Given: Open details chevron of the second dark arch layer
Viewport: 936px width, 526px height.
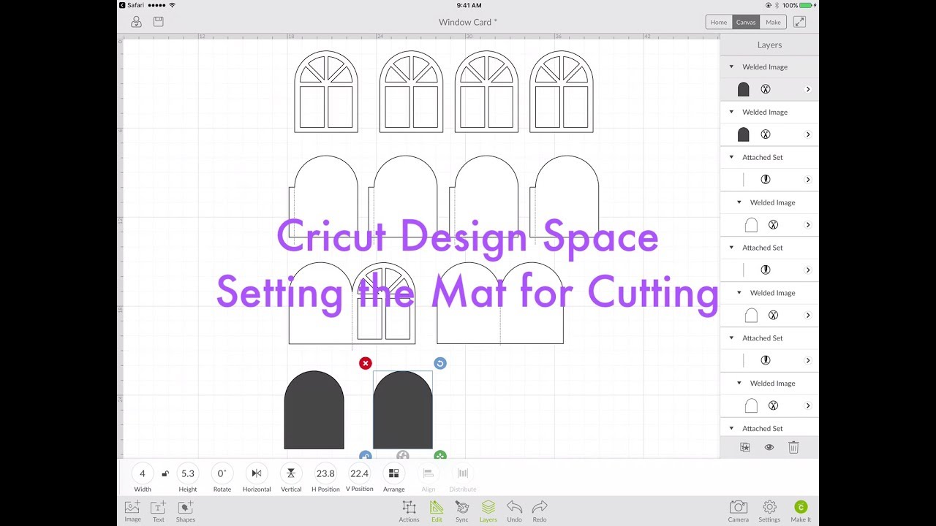Looking at the screenshot, I should click(808, 134).
